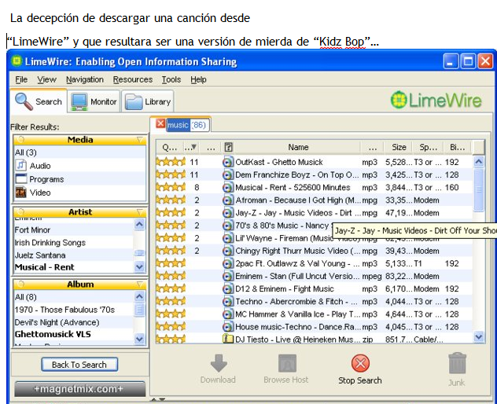Click Dem Franchize Boyz file icon
This screenshot has height=404, width=497.
[x=228, y=175]
